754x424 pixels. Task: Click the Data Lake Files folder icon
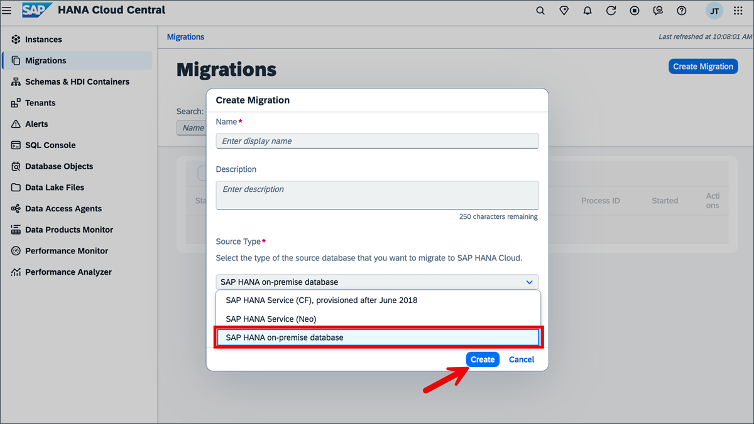(x=16, y=188)
